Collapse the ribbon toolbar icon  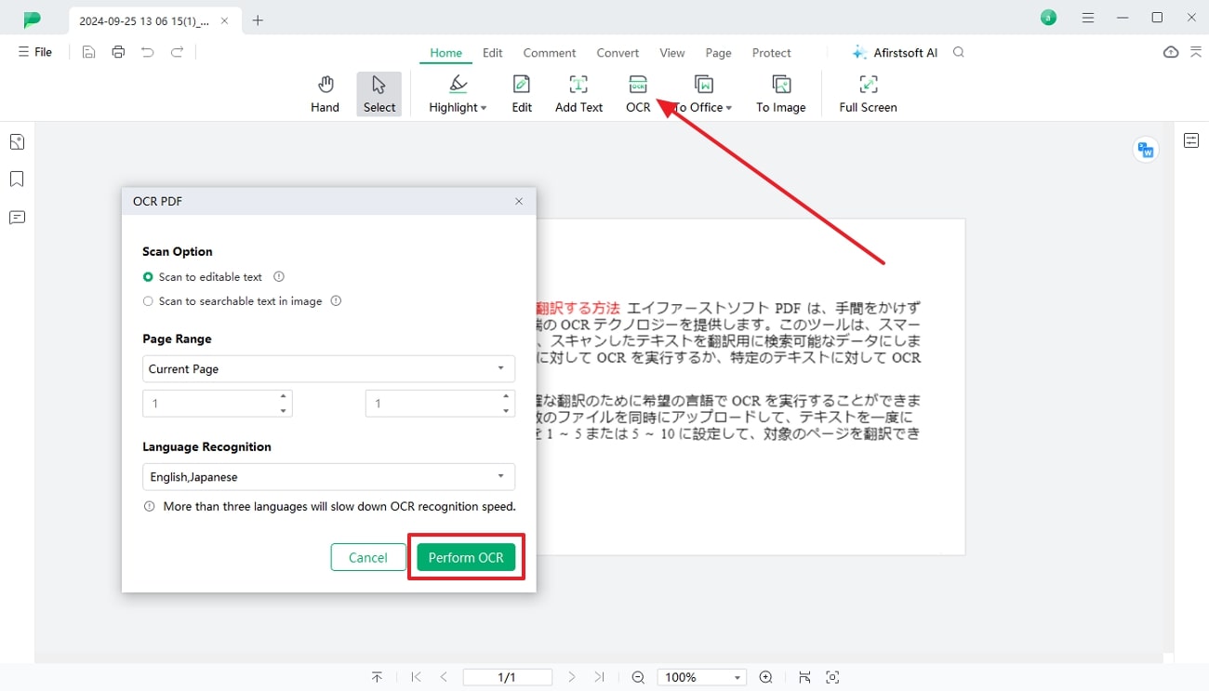pos(1196,52)
